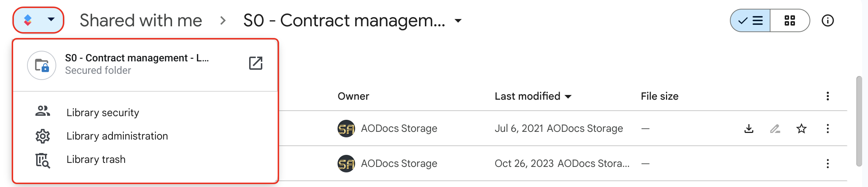Download the Jul 6, 2021 item
Viewport: 868px width, 187px height.
[x=749, y=129]
